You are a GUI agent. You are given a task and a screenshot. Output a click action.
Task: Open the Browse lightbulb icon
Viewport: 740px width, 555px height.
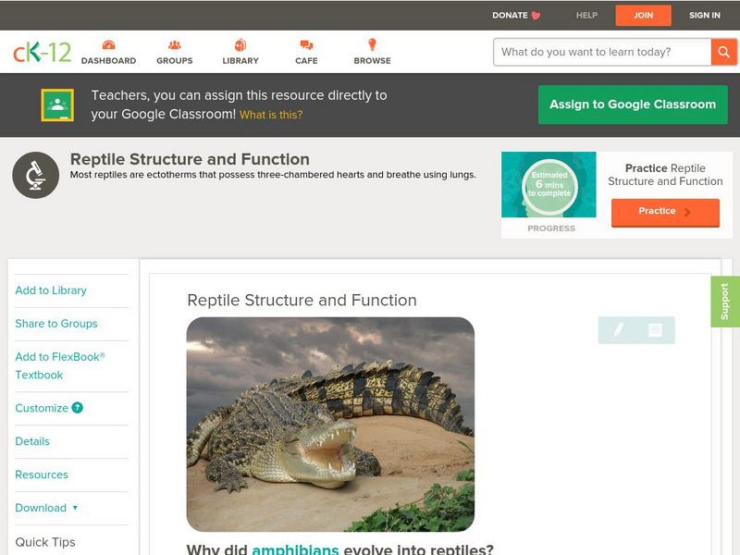(x=370, y=44)
